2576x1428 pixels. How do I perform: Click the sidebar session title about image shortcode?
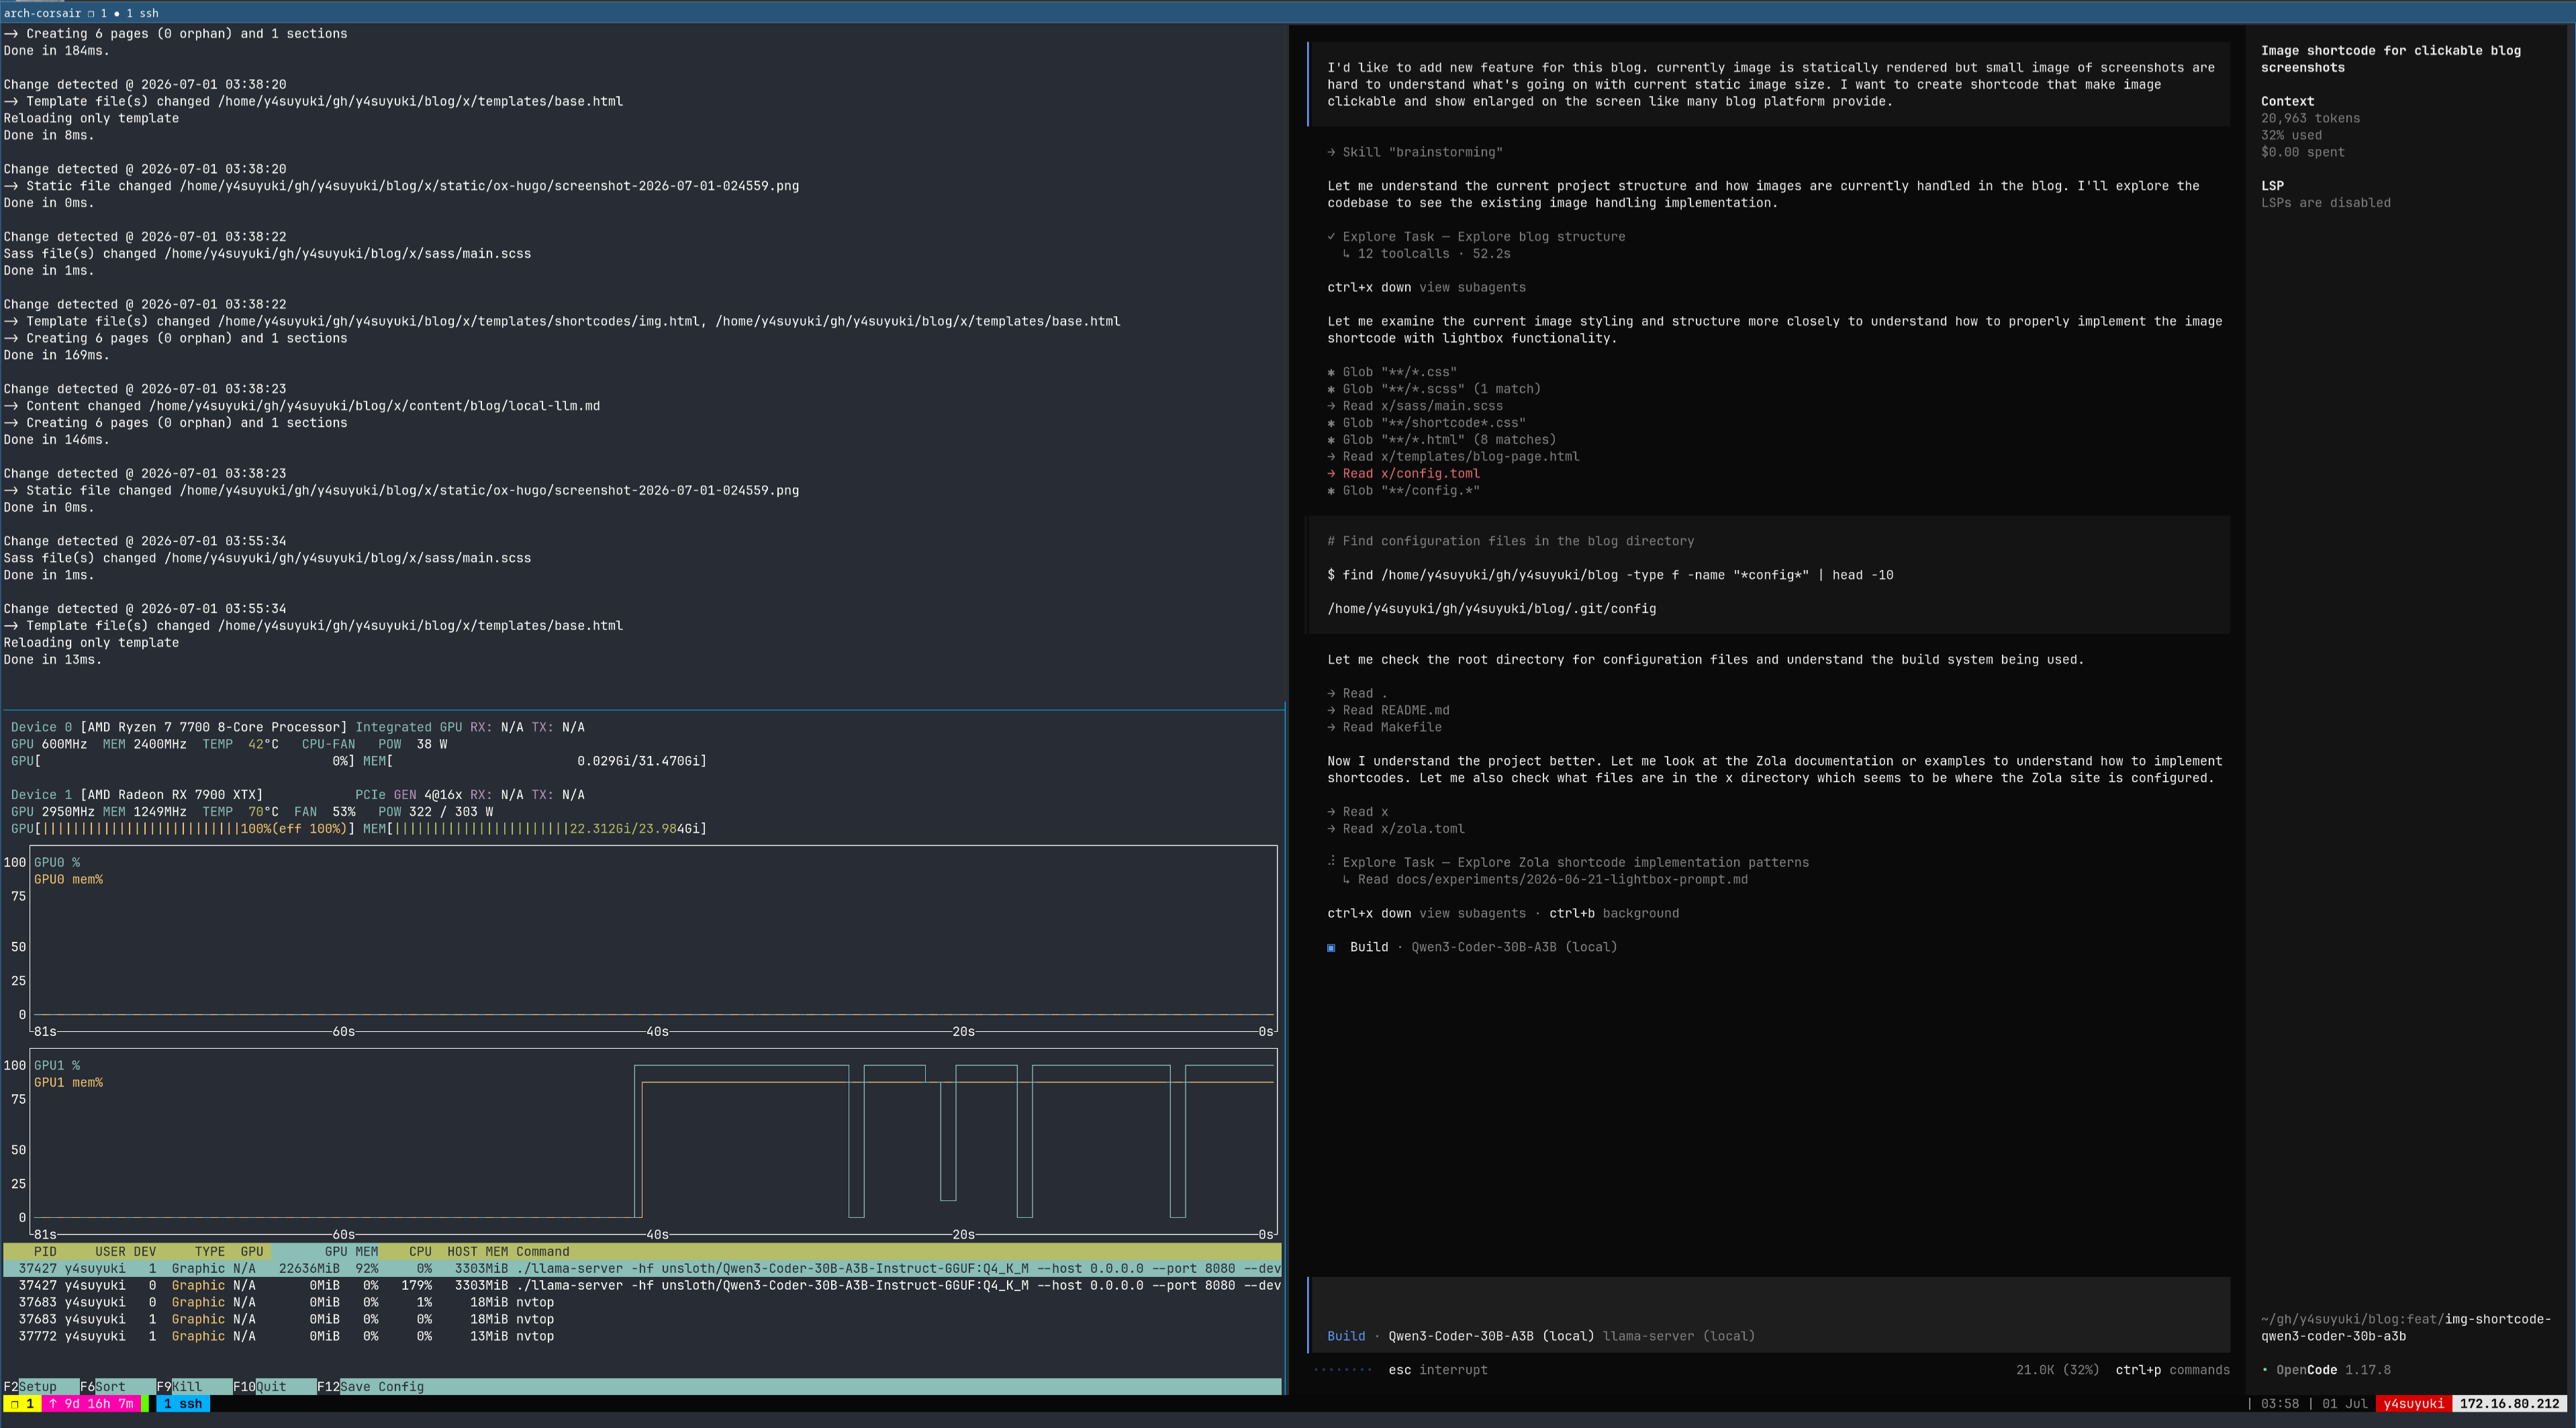2391,59
